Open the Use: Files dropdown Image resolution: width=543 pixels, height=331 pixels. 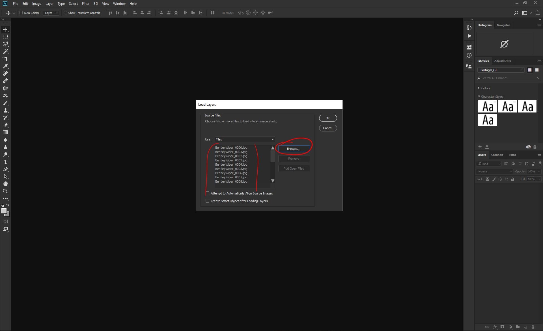[245, 139]
